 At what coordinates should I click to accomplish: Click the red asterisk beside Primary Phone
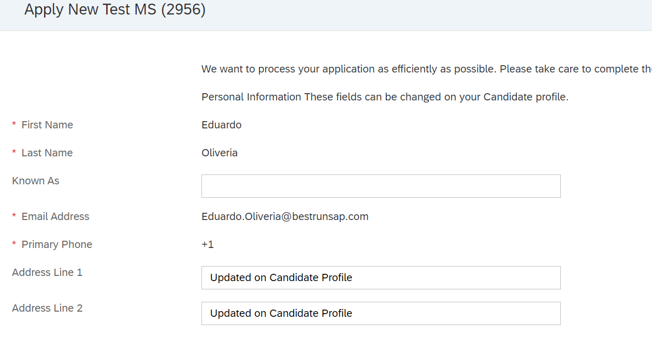(x=14, y=244)
